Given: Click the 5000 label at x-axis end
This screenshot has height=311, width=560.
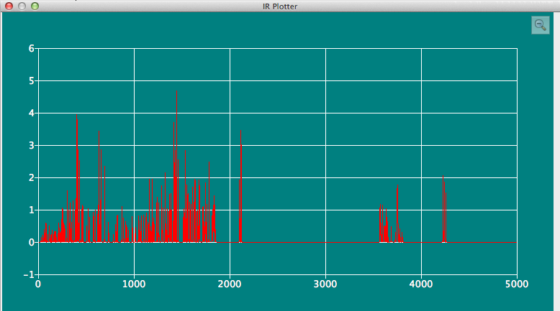Looking at the screenshot, I should [517, 284].
